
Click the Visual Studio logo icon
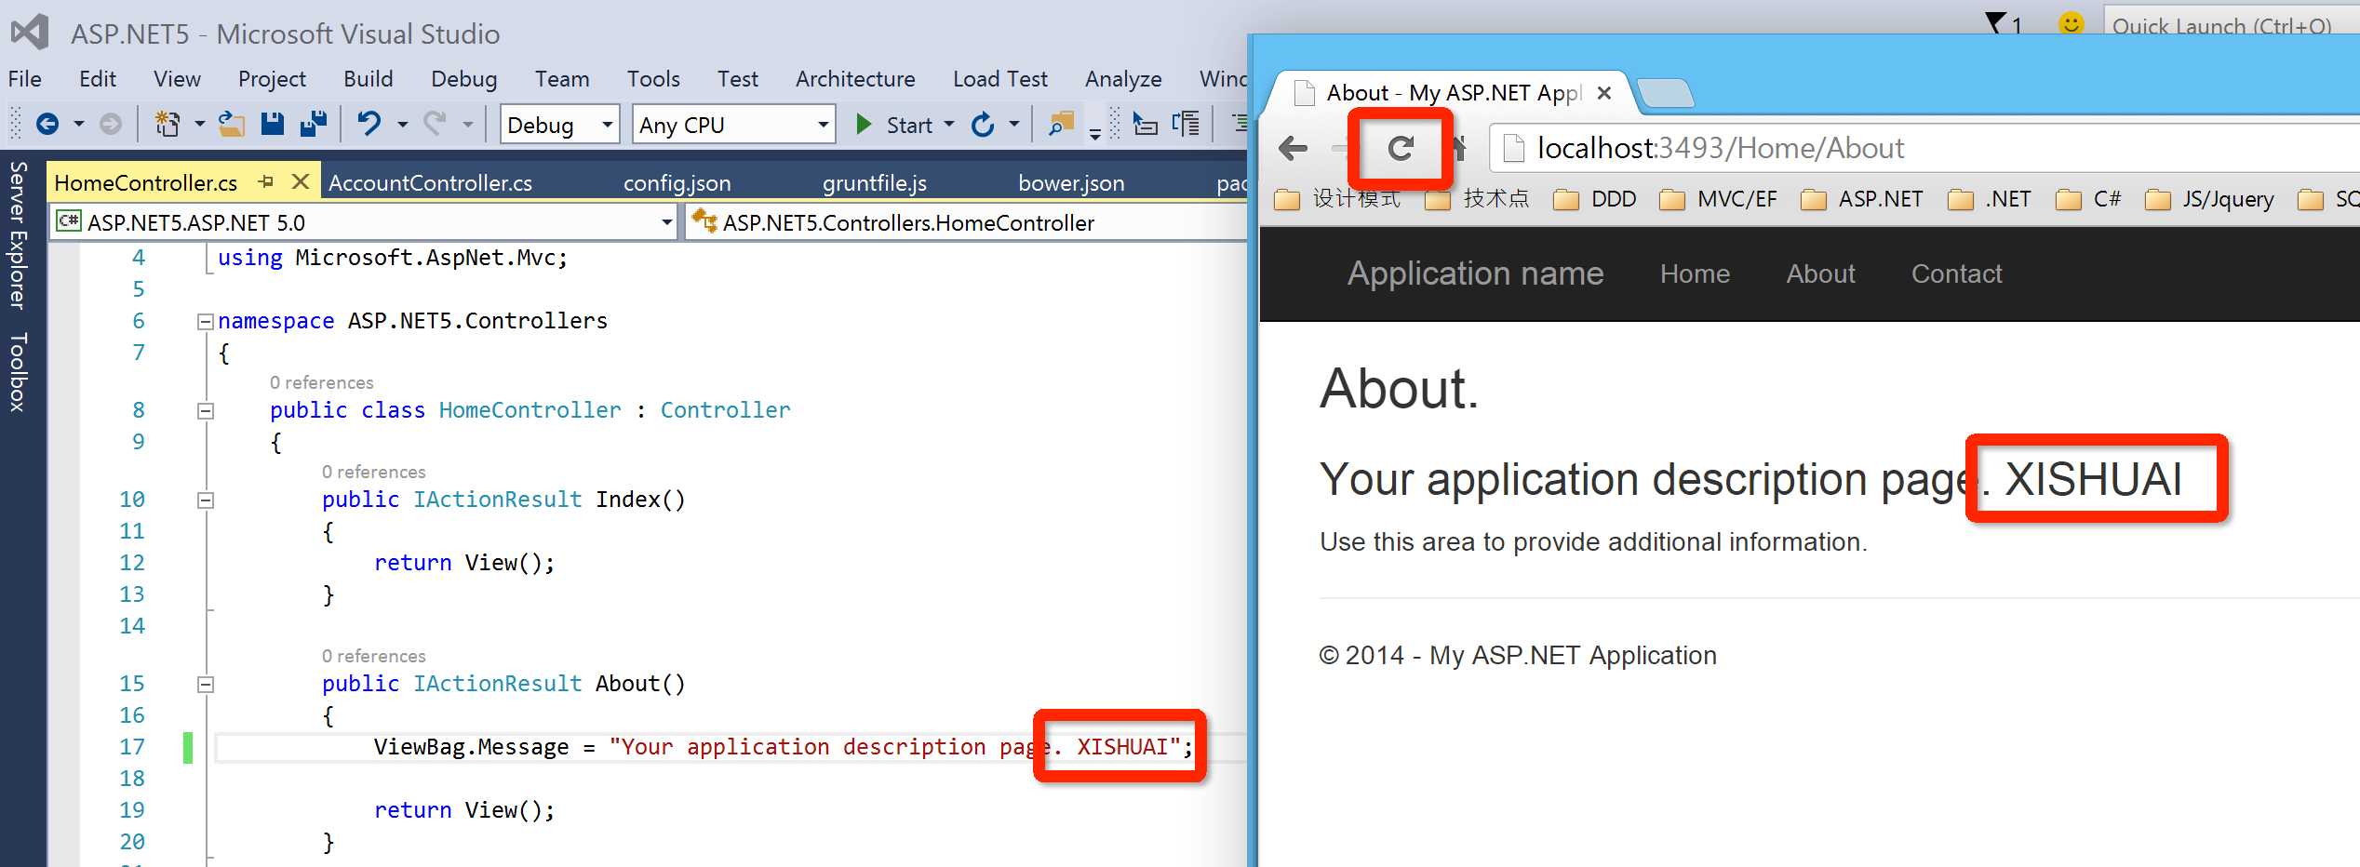click(x=30, y=33)
